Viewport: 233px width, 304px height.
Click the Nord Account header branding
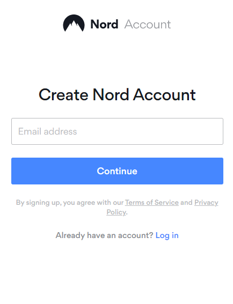click(117, 23)
